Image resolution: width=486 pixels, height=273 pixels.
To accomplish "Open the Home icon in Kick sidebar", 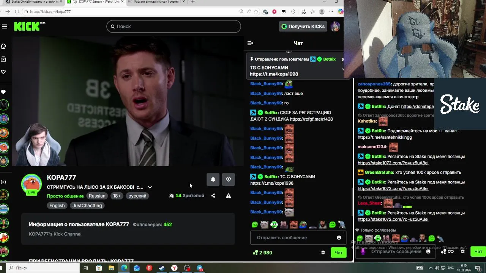I will point(3,46).
